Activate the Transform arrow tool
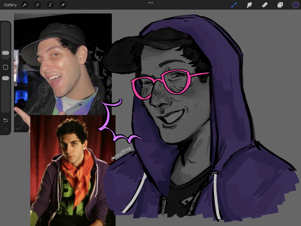 (63, 5)
